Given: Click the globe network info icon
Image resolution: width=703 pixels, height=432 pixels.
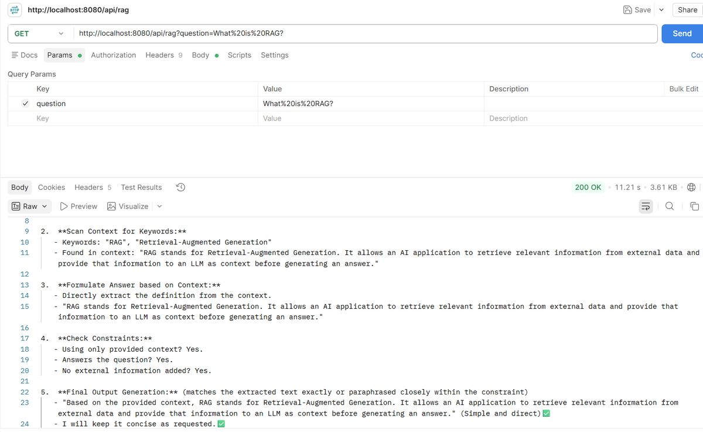Looking at the screenshot, I should 691,188.
